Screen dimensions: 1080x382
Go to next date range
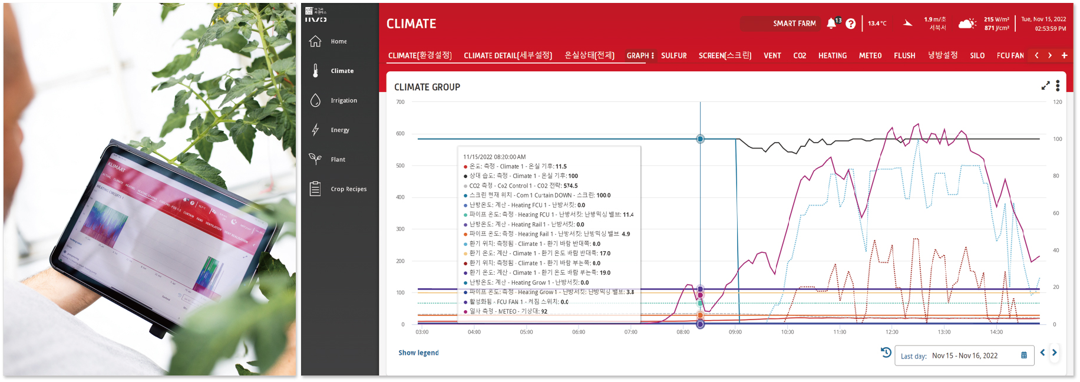1055,353
